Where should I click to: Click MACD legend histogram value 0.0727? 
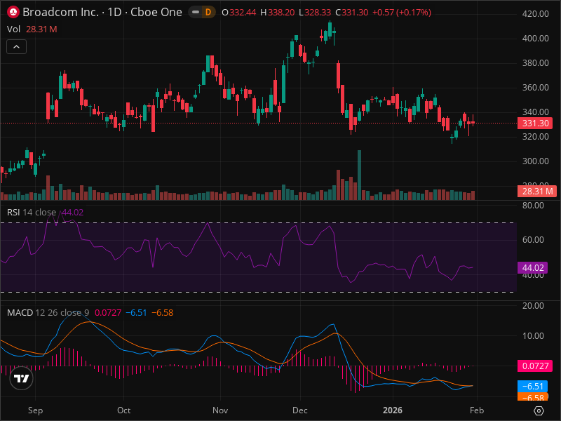tap(108, 312)
